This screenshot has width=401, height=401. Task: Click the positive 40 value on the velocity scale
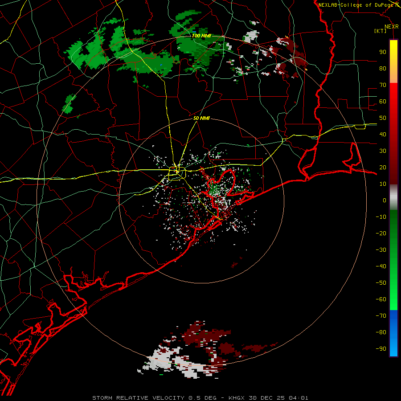(383, 134)
